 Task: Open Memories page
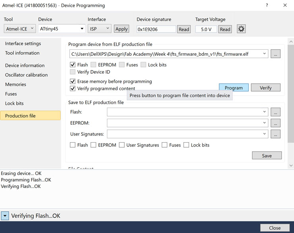pyautogui.click(x=15, y=84)
